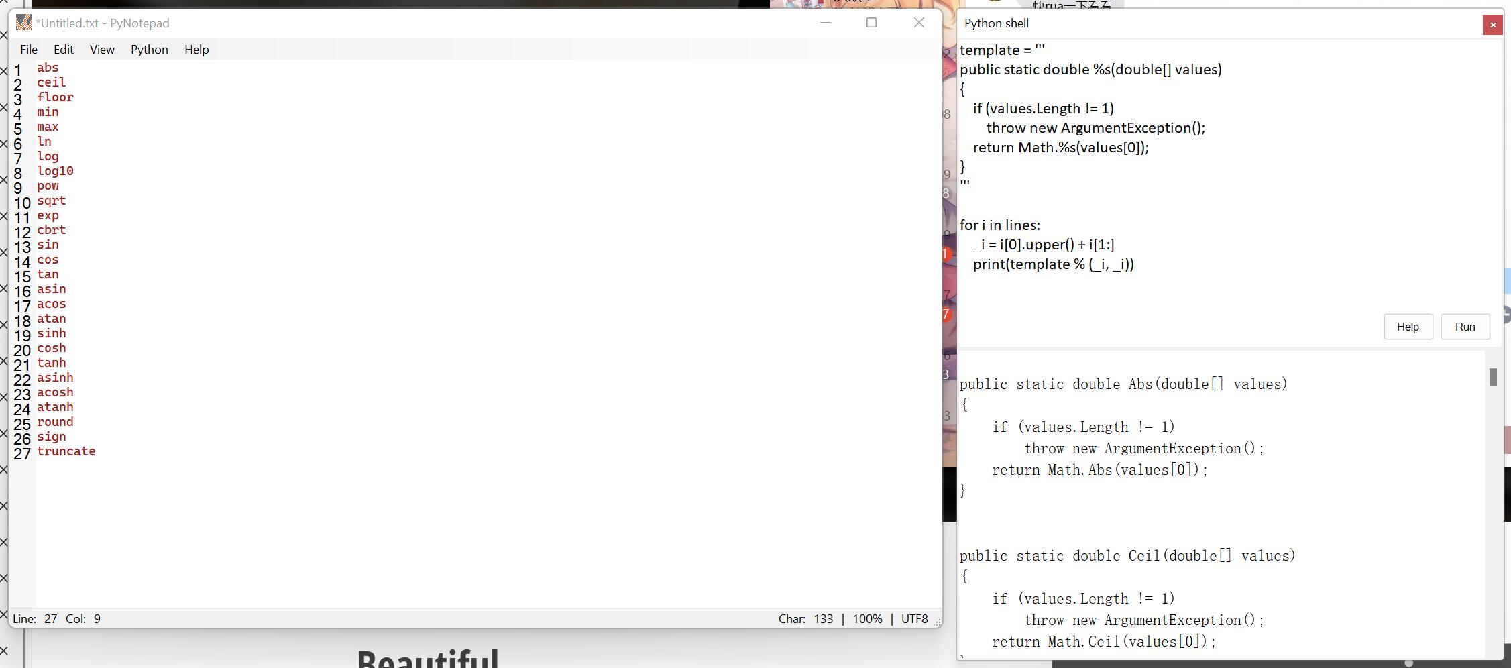Click the 'pow' line in editor
Viewport: 1511px width, 668px height.
coord(48,186)
